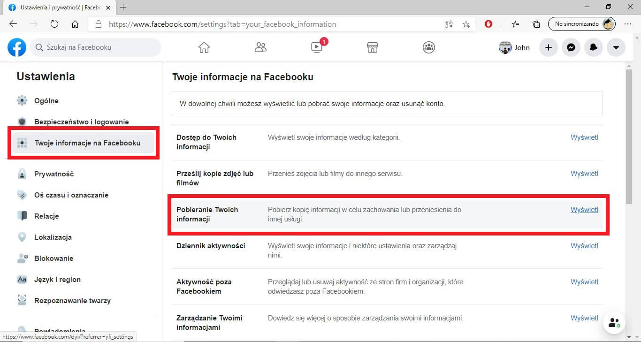Click the Język i region Aa icon
Viewport: 641px width, 342px height.
click(22, 280)
